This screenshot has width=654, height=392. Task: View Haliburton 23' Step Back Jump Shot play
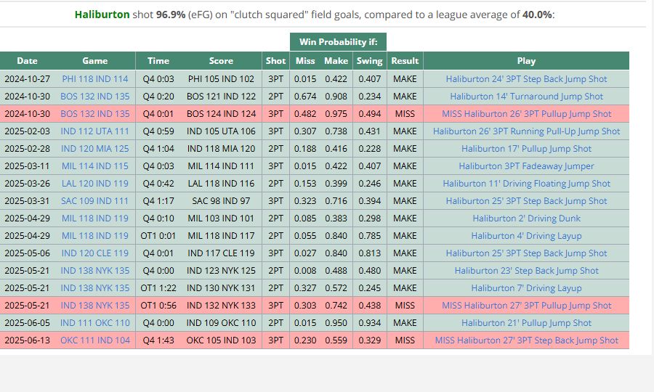coord(526,271)
